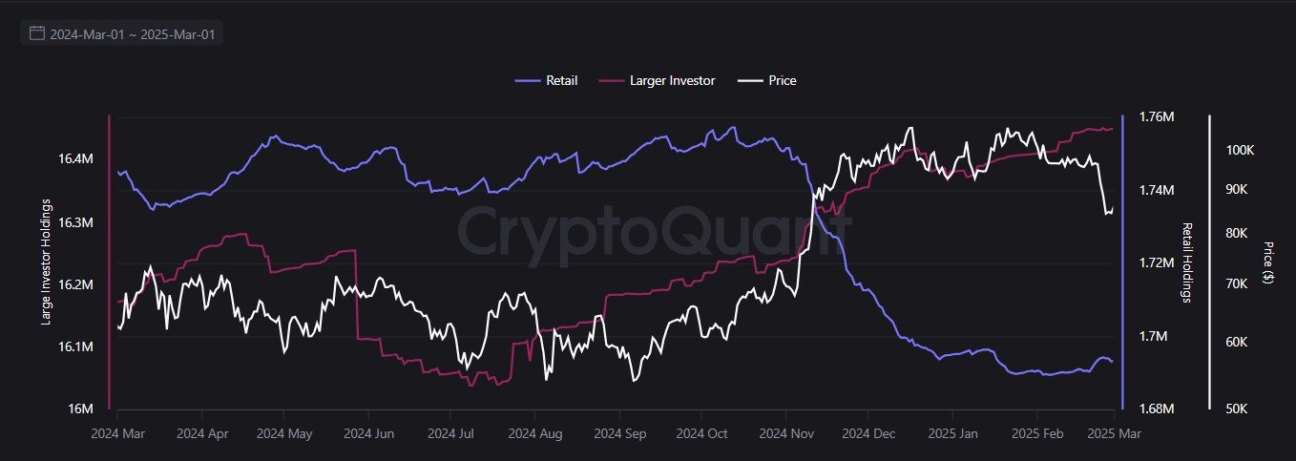This screenshot has height=461, width=1296.
Task: Click the calendar icon beside date range
Action: pyautogui.click(x=37, y=33)
